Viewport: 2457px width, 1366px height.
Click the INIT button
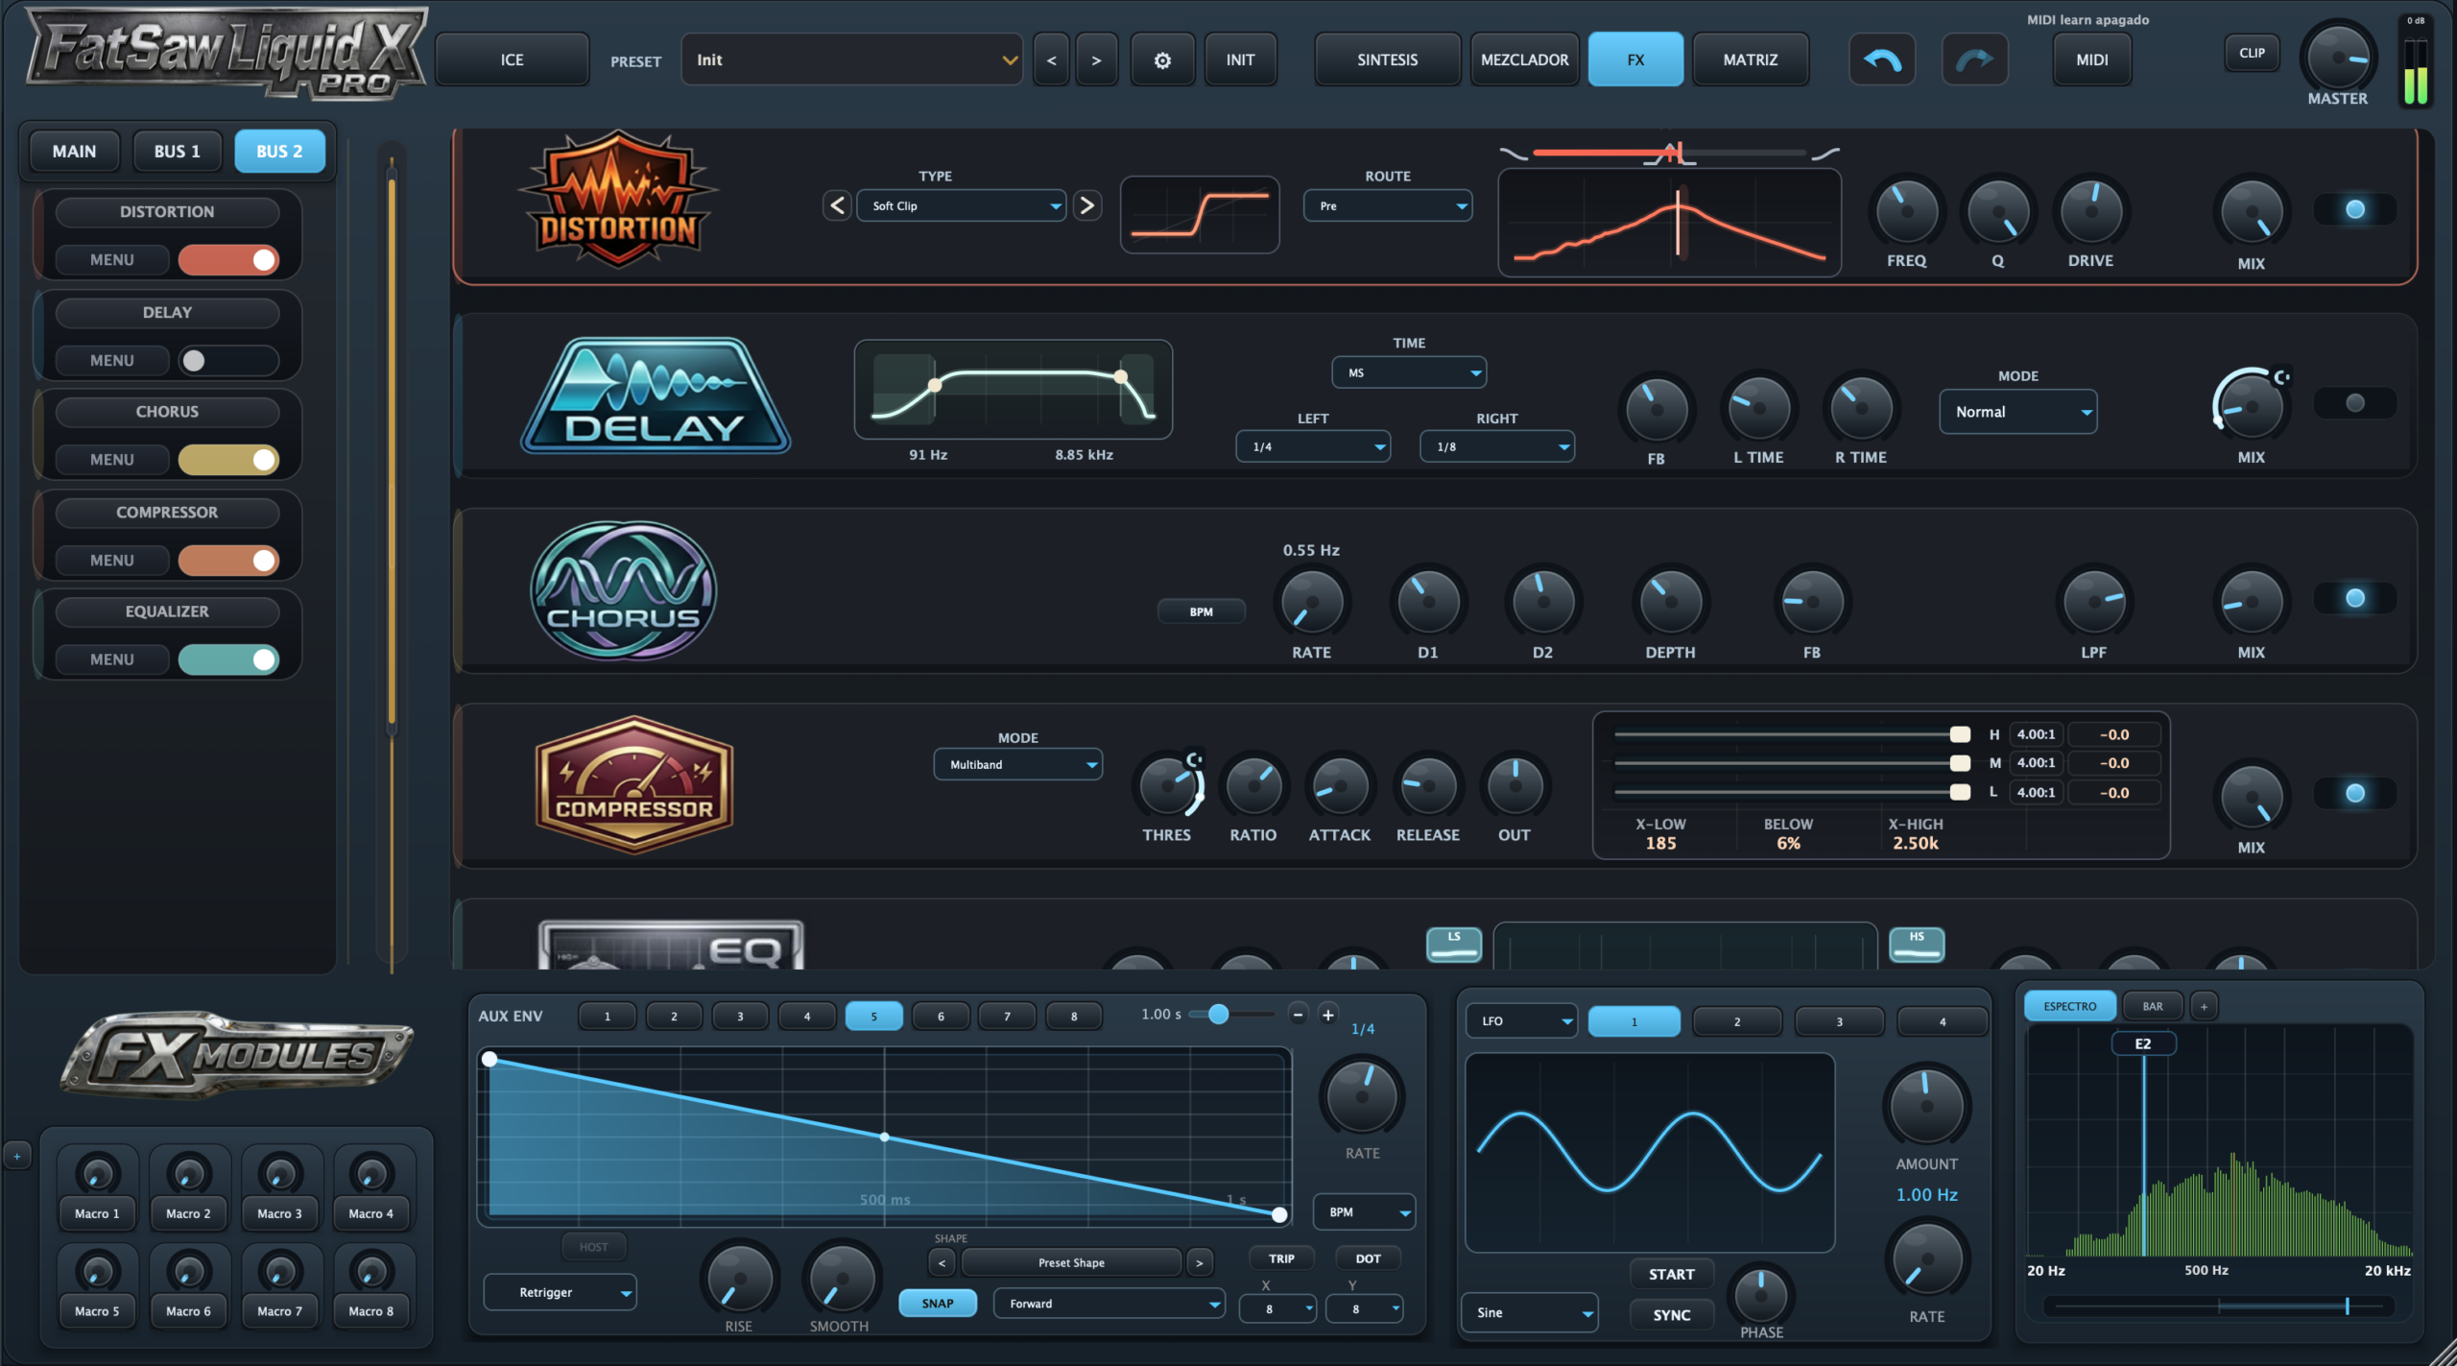tap(1240, 60)
